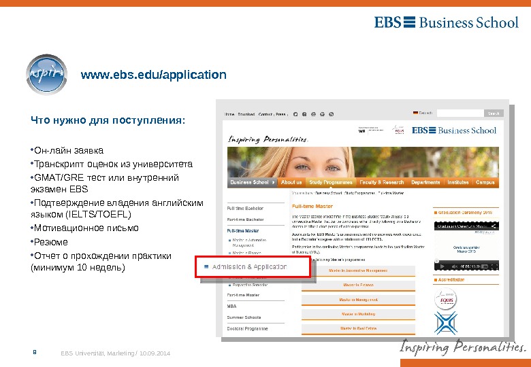Click the text 'Что нужно для поступления:'
This screenshot has height=367, width=531.
pyautogui.click(x=108, y=120)
